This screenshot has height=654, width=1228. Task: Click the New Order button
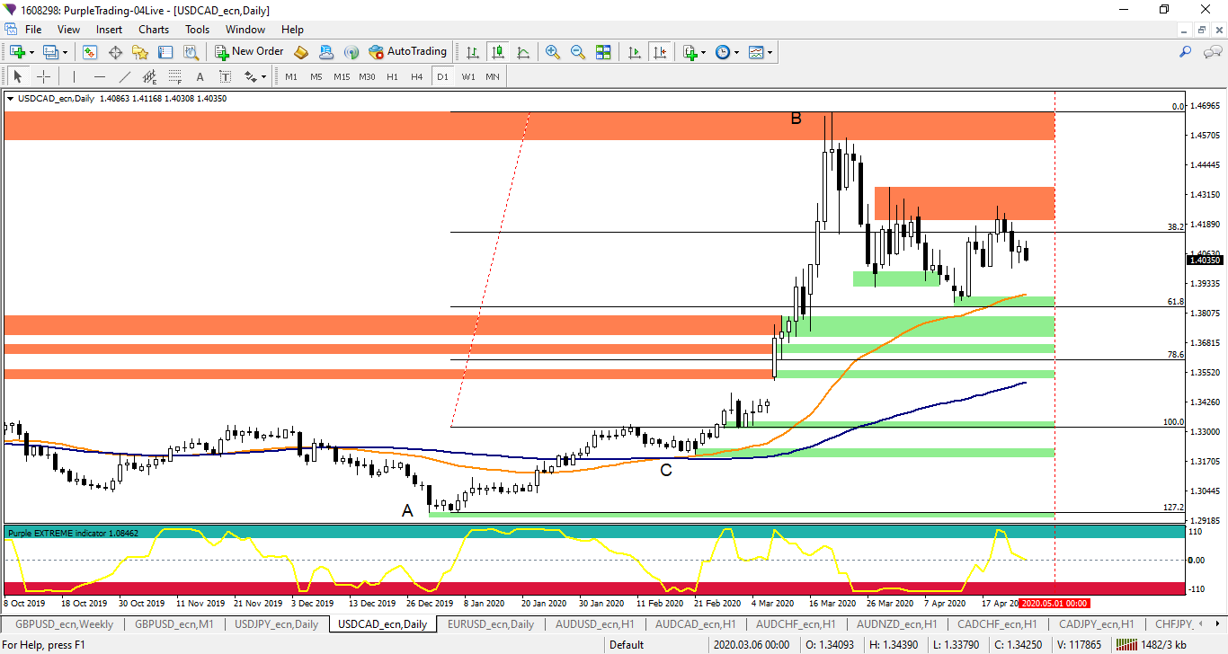249,52
